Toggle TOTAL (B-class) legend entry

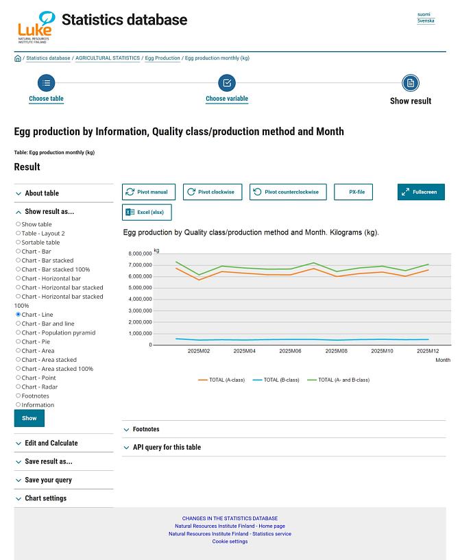pyautogui.click(x=276, y=380)
